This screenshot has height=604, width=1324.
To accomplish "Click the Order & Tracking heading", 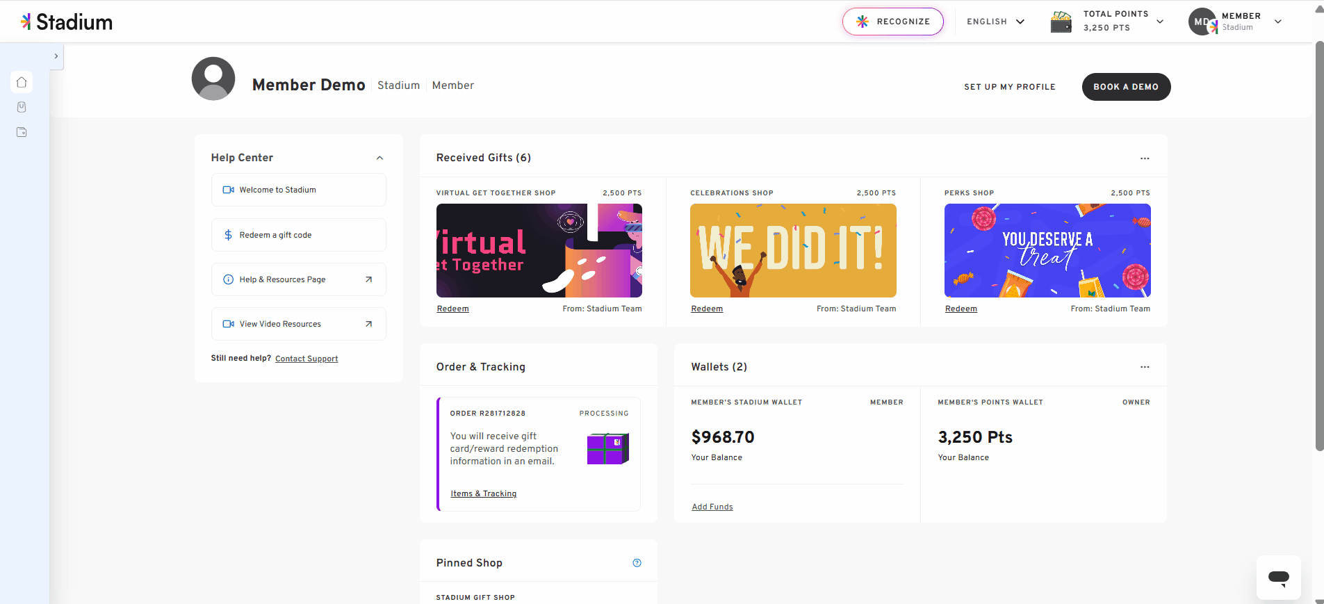I will (x=481, y=367).
